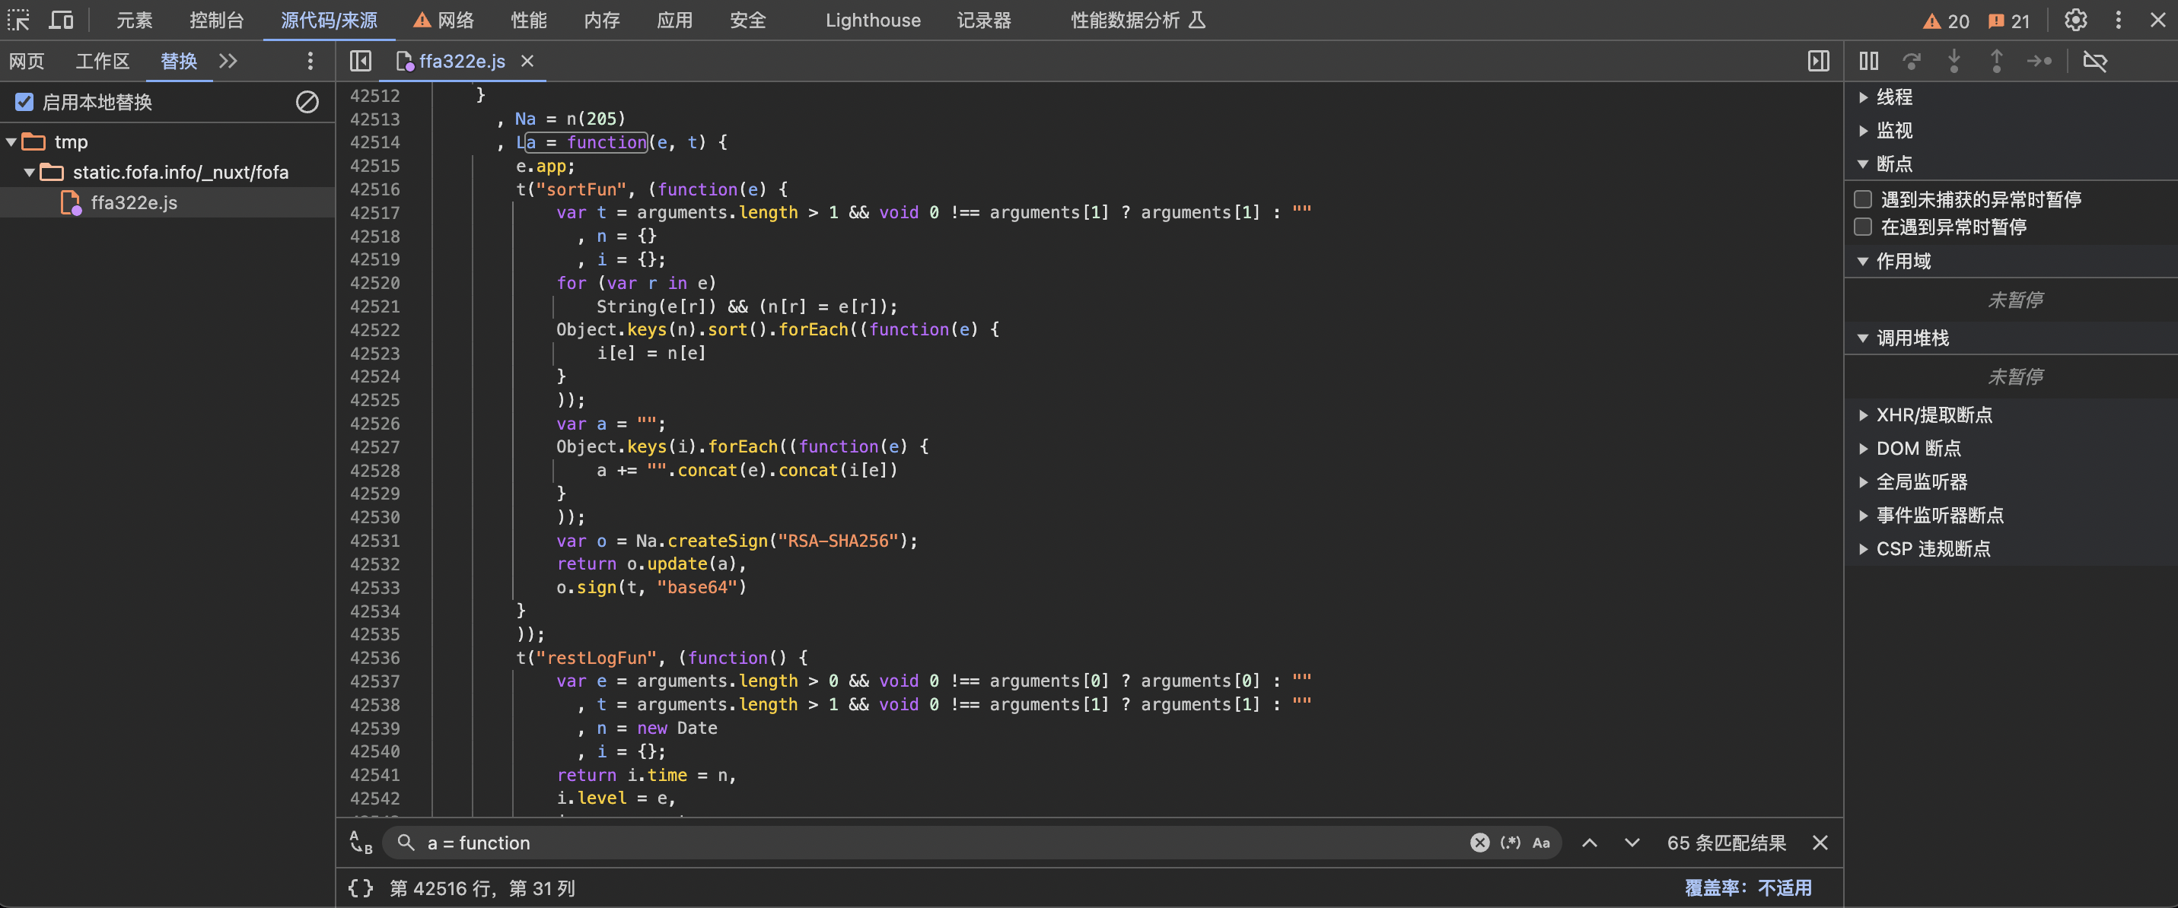Click the clear overrides configuration icon
The width and height of the screenshot is (2178, 908).
tap(307, 102)
